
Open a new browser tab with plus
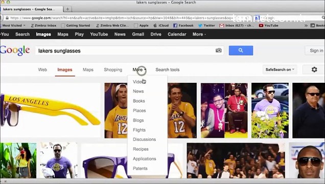(67, 9)
